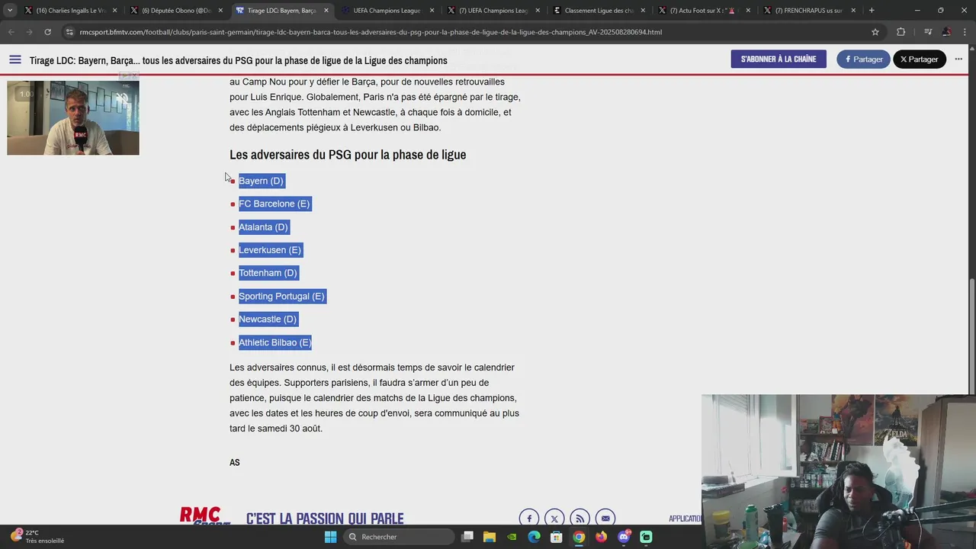Open the Chrome extensions puzzle icon
The height and width of the screenshot is (549, 976).
pos(901,32)
